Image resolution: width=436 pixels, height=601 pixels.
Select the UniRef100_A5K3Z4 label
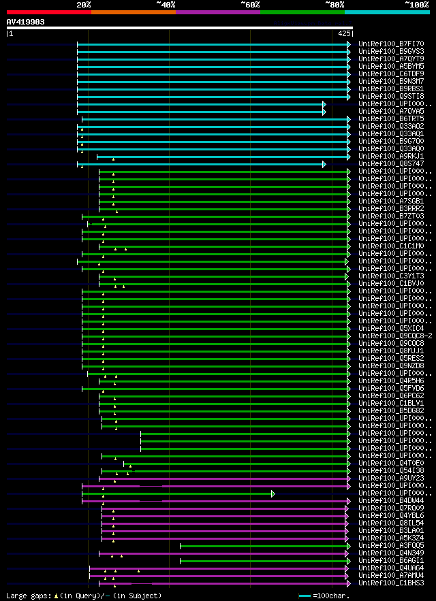tap(391, 538)
